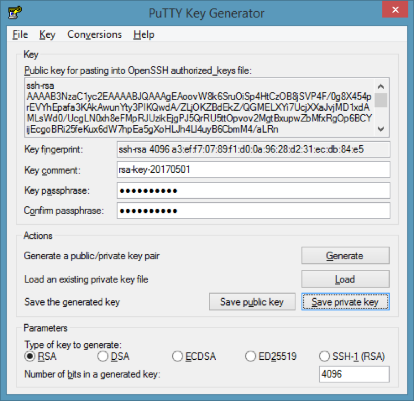The width and height of the screenshot is (414, 401).
Task: Click the 'Public key for pasting' label
Action: pos(138,71)
